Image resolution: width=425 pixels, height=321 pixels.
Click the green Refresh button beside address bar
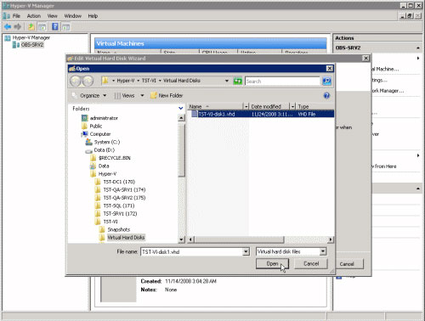[237, 82]
